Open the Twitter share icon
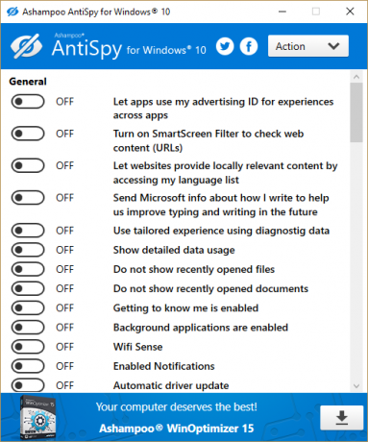This screenshot has height=442, width=368. click(225, 47)
